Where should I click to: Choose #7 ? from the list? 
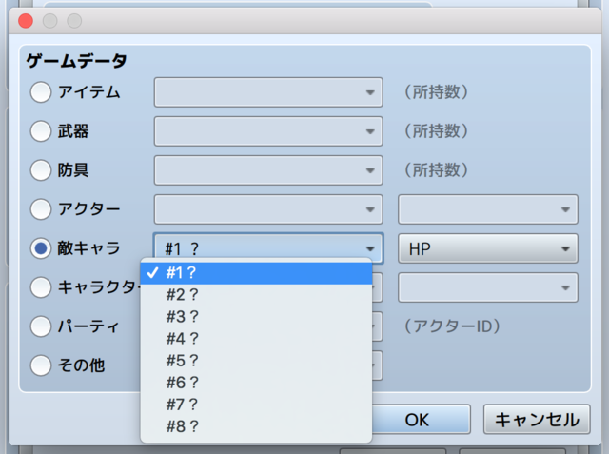256,405
